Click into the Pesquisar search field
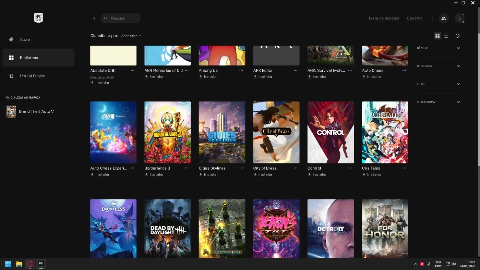The width and height of the screenshot is (480, 270). tap(121, 18)
